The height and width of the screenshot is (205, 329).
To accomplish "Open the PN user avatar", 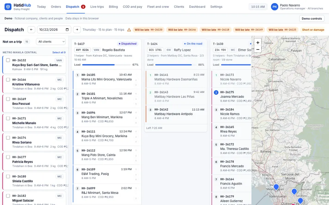I will 275,7.
